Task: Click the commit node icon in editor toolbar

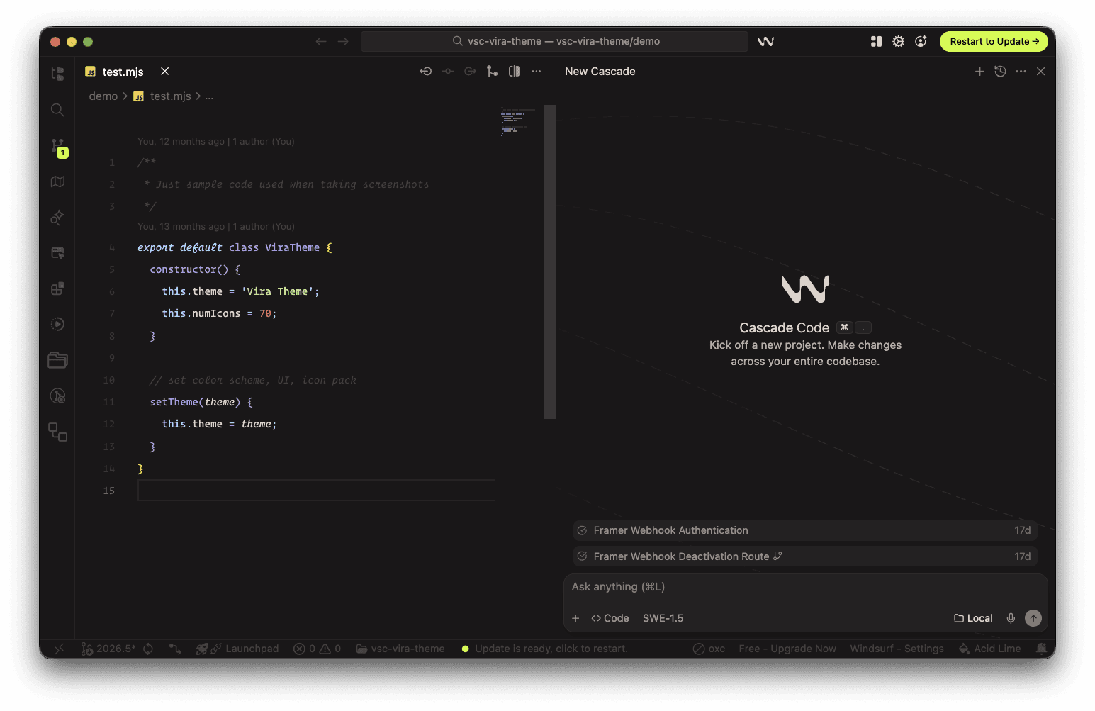Action: (448, 72)
